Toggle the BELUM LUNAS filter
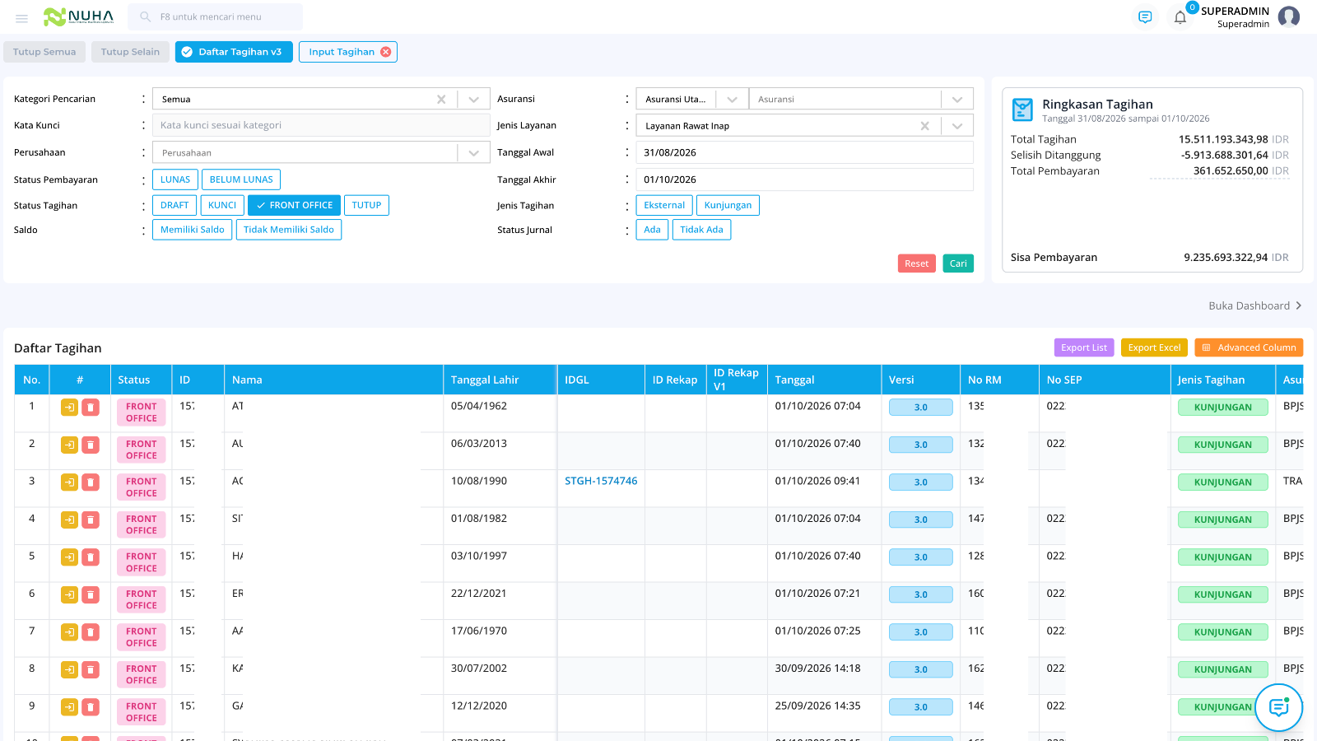 pyautogui.click(x=241, y=179)
